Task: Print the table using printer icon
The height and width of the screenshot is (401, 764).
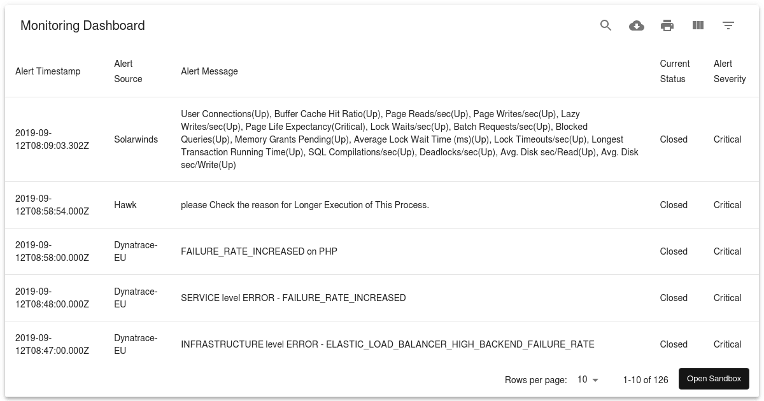Action: point(667,25)
